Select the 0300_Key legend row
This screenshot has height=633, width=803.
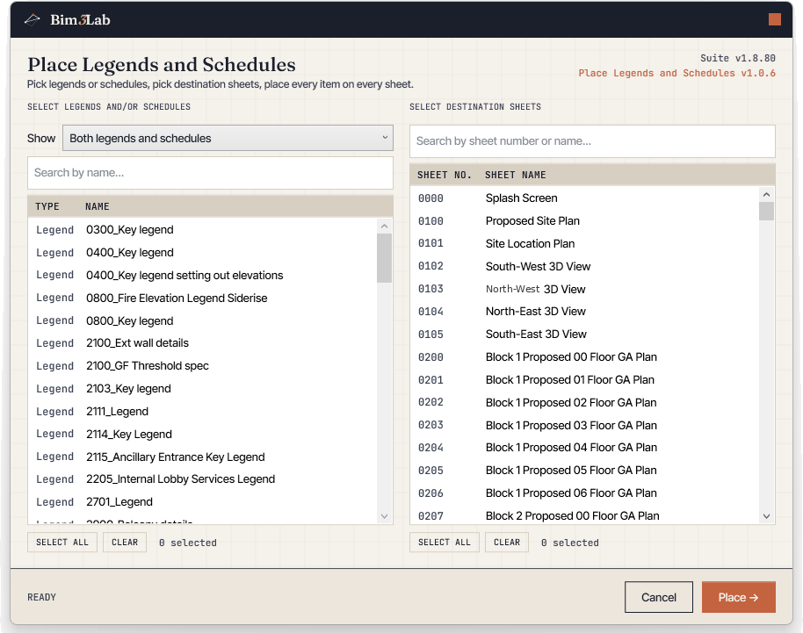coord(203,230)
